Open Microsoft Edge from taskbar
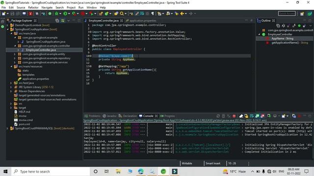The height and width of the screenshot is (176, 314). pos(141,172)
